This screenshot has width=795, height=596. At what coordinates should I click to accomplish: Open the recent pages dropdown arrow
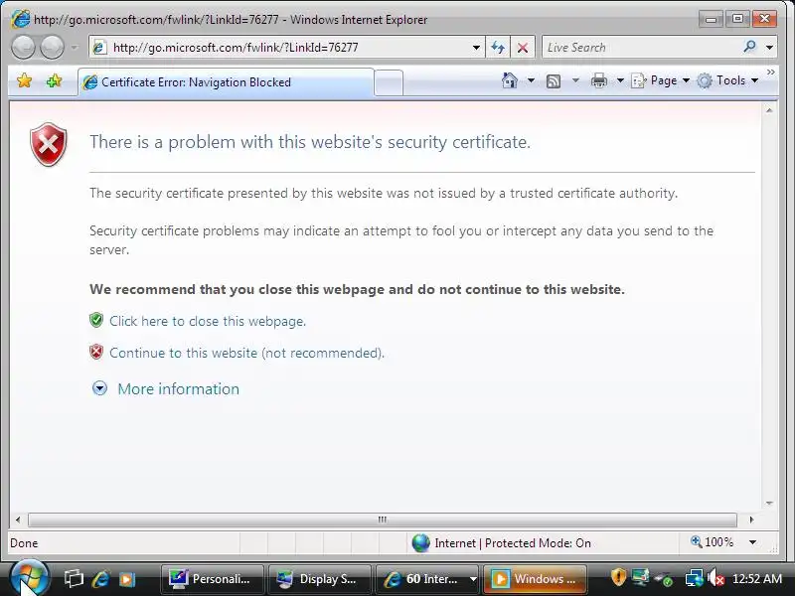tap(74, 48)
